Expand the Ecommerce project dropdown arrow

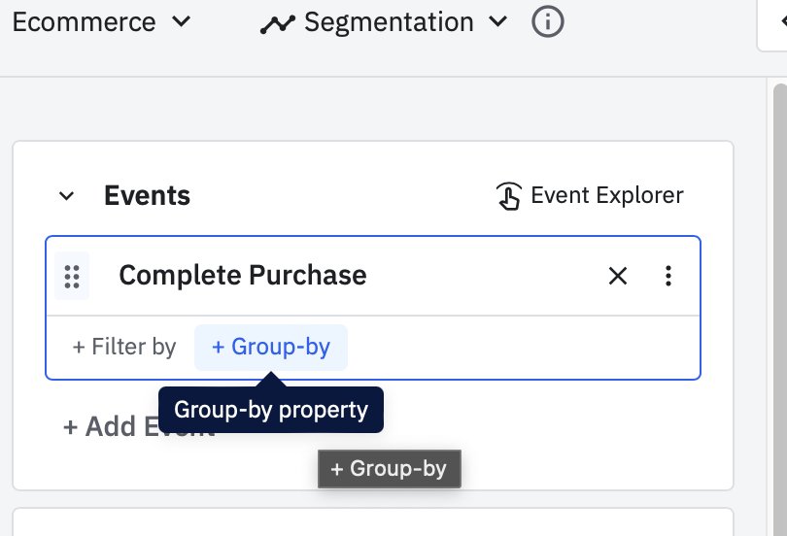coord(182,21)
